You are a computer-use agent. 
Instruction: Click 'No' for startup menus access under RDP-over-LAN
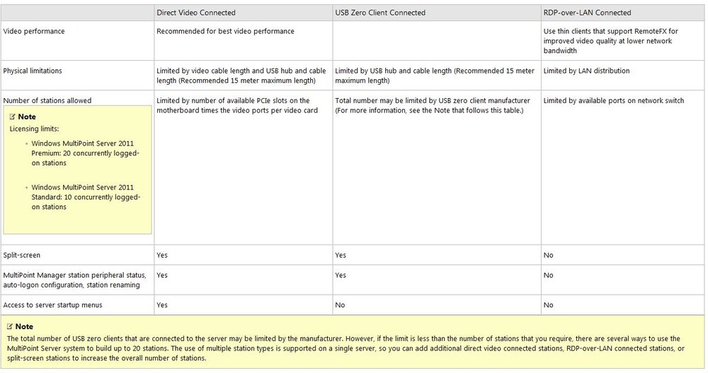(x=548, y=305)
